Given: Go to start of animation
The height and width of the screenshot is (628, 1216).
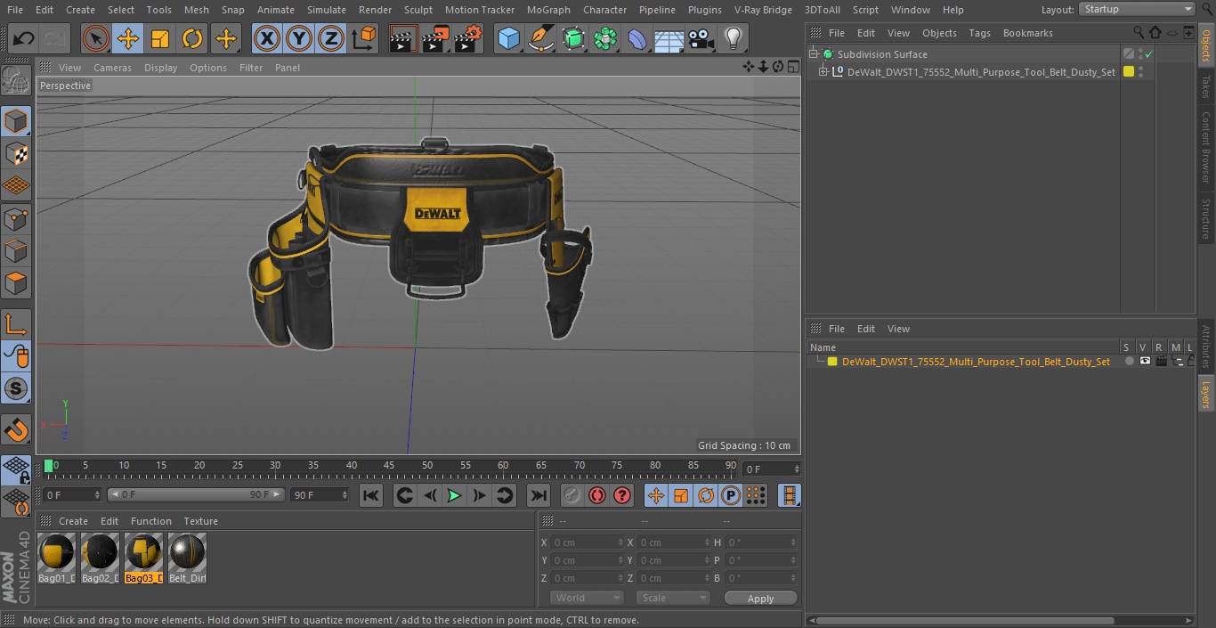Looking at the screenshot, I should (x=371, y=495).
